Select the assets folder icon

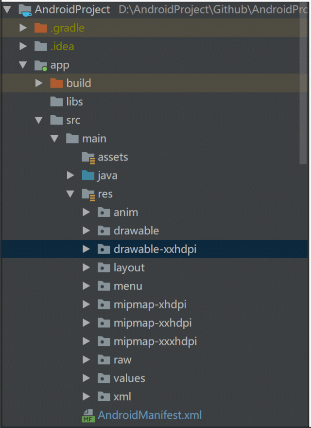pyautogui.click(x=88, y=157)
